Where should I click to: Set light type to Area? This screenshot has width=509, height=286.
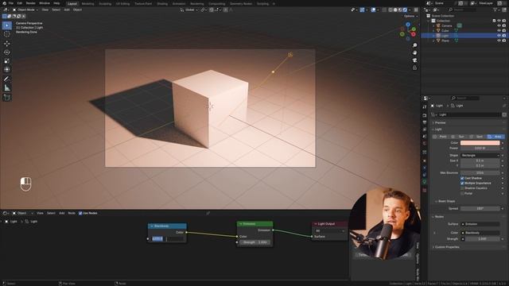click(495, 137)
